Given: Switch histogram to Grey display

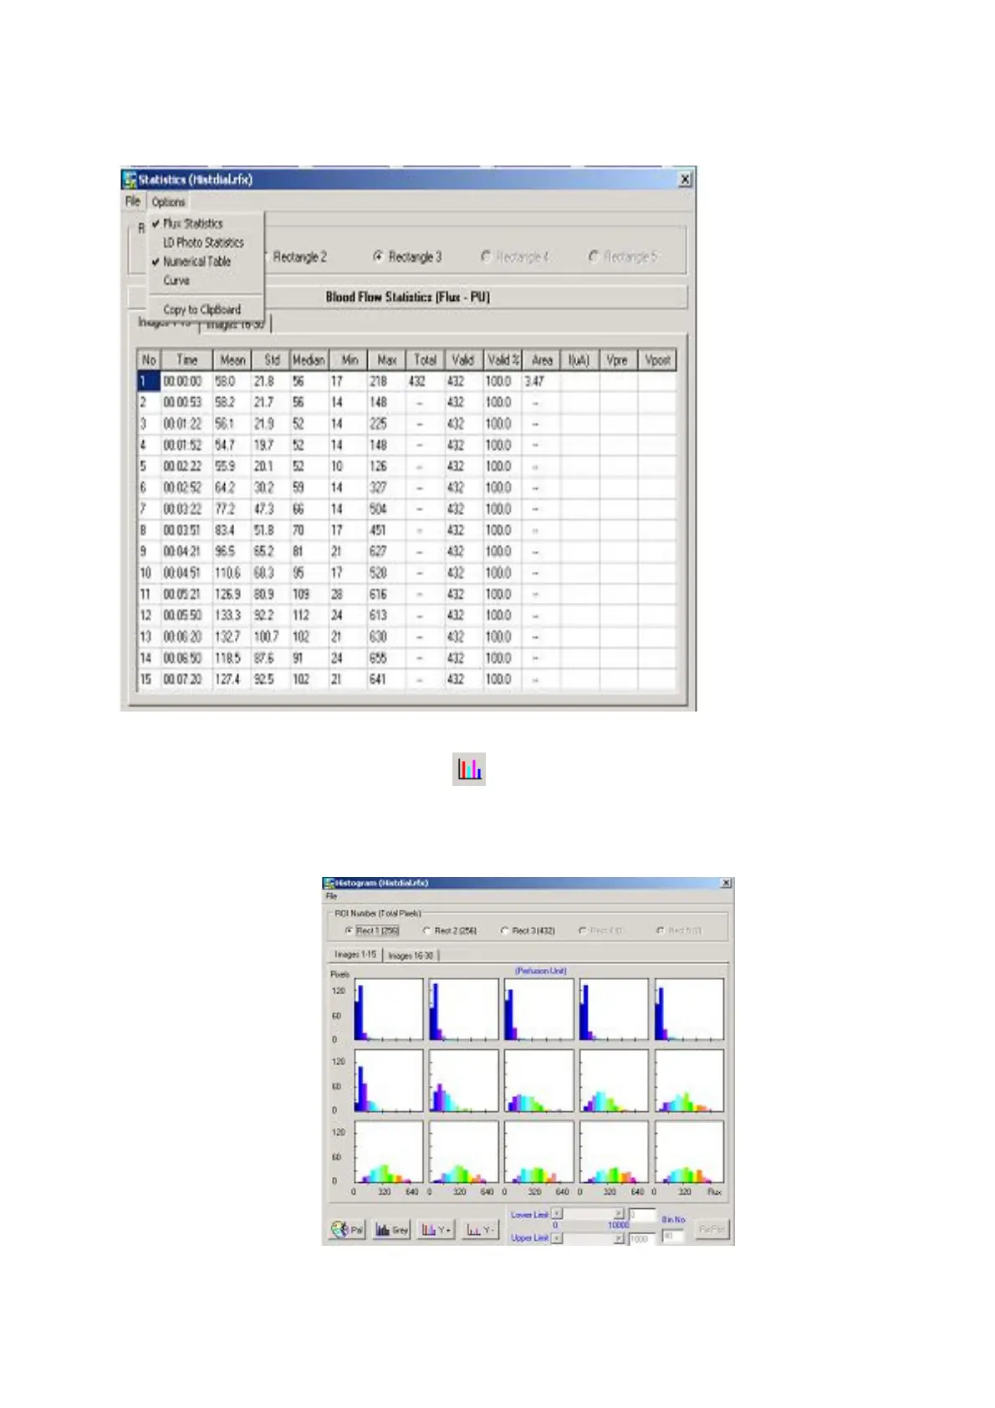Looking at the screenshot, I should pyautogui.click(x=392, y=1229).
